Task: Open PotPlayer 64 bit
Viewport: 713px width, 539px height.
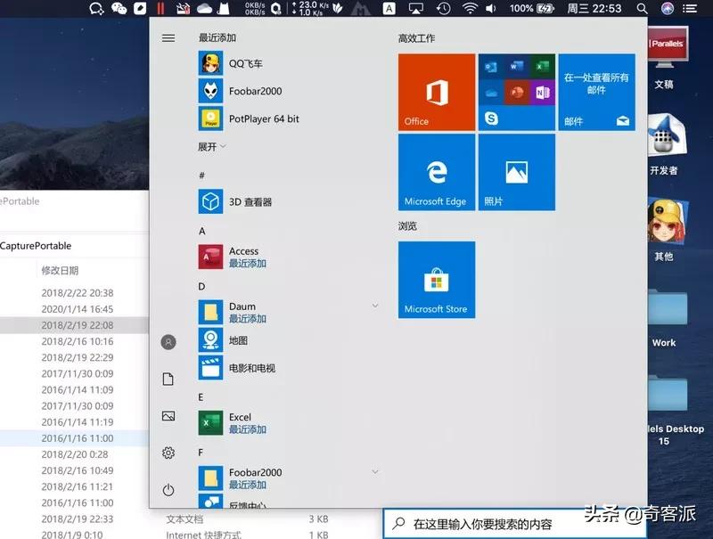Action: coord(242,118)
